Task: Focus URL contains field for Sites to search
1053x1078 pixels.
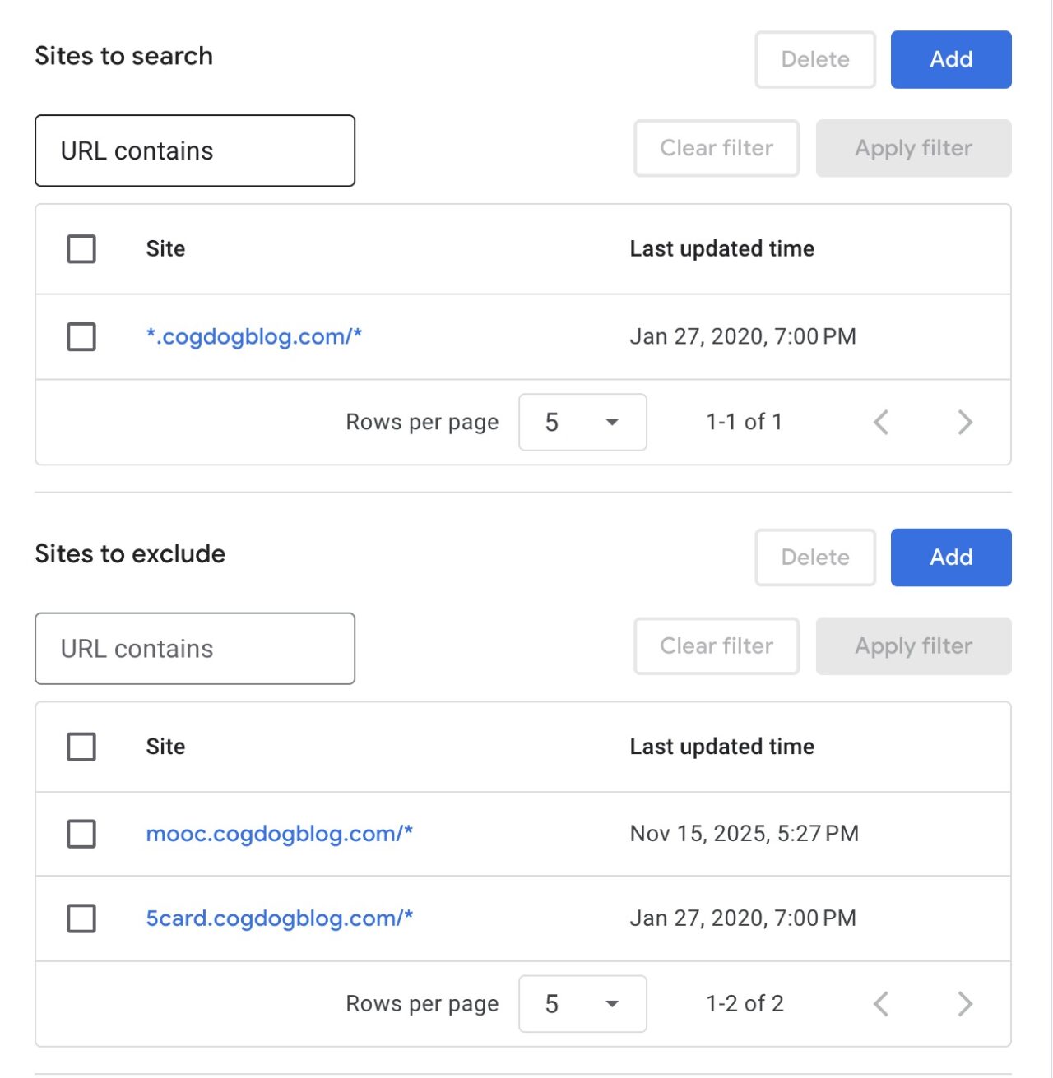Action: pyautogui.click(x=195, y=151)
